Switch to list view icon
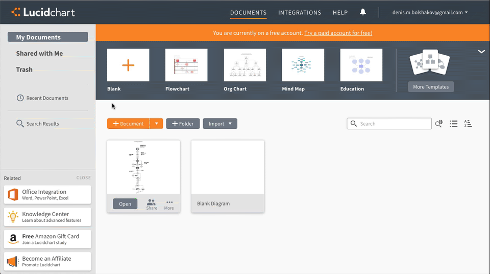 click(x=453, y=124)
